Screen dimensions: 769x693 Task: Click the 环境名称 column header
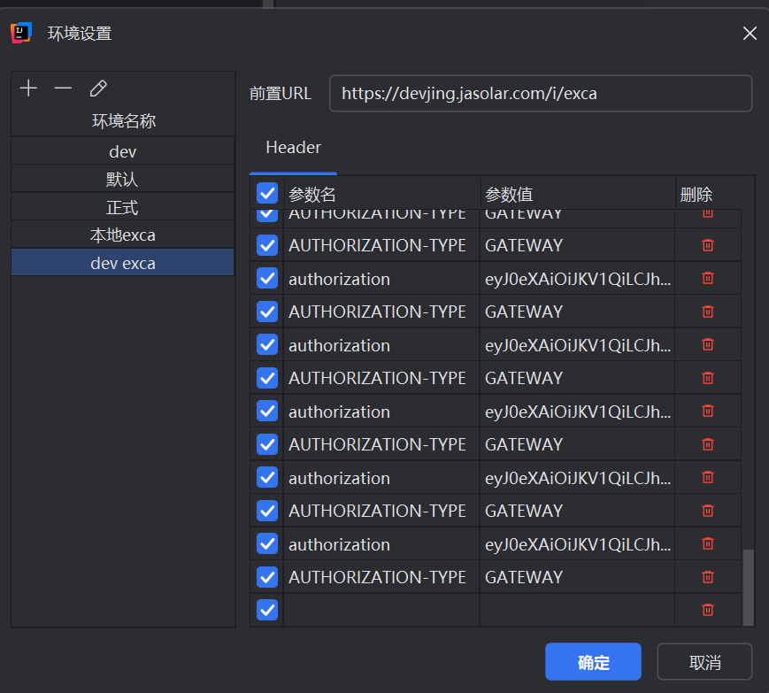tap(124, 120)
